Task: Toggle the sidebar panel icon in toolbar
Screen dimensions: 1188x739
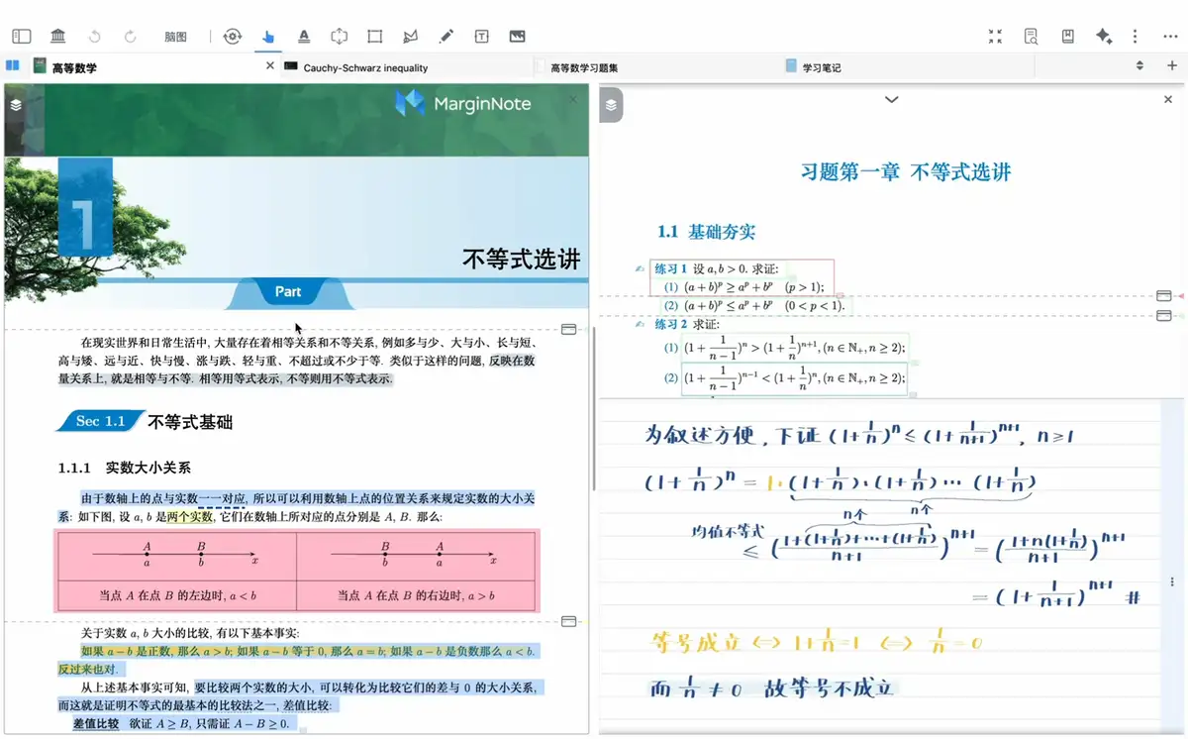Action: 22,37
